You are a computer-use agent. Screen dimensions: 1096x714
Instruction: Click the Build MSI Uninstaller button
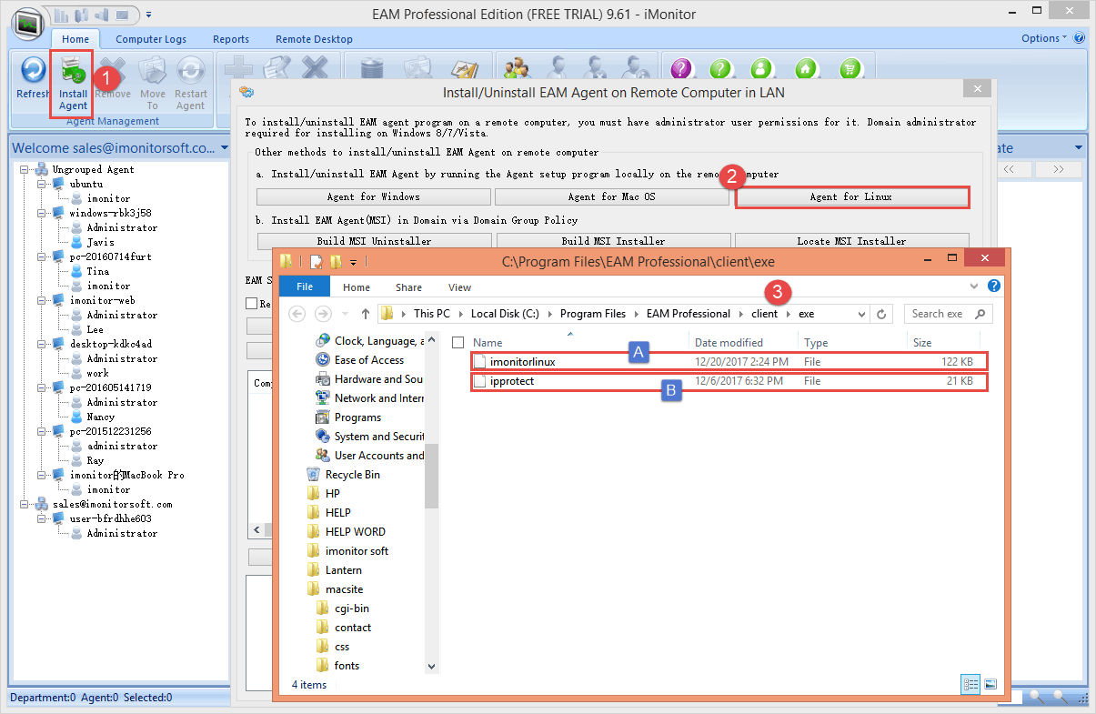[x=374, y=241]
